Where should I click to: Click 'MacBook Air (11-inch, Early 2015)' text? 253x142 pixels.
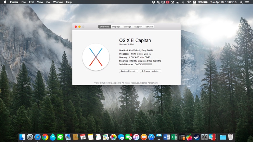point(136,50)
